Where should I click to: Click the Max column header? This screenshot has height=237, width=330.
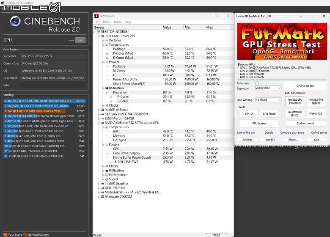(216, 28)
